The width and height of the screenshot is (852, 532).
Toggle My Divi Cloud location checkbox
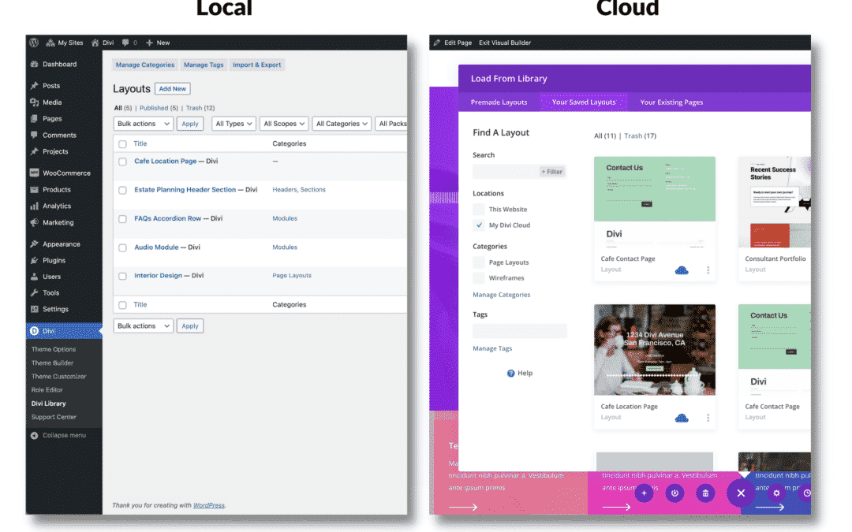[479, 225]
